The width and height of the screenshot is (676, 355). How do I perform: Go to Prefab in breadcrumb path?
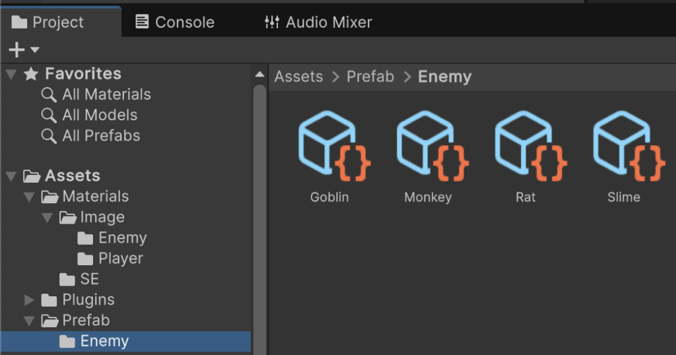coord(370,77)
